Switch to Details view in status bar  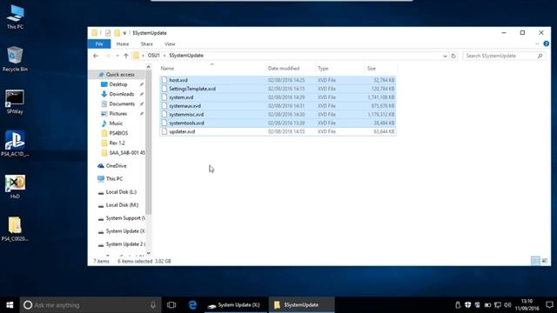point(535,261)
